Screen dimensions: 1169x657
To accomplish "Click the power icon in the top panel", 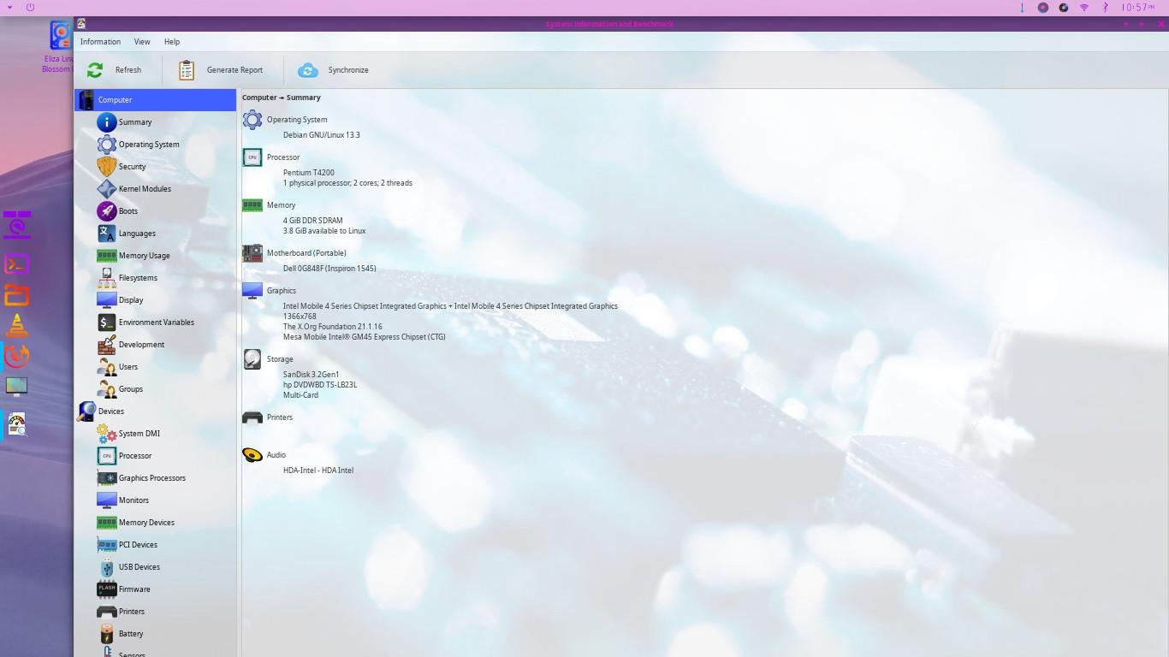I will 30,8.
